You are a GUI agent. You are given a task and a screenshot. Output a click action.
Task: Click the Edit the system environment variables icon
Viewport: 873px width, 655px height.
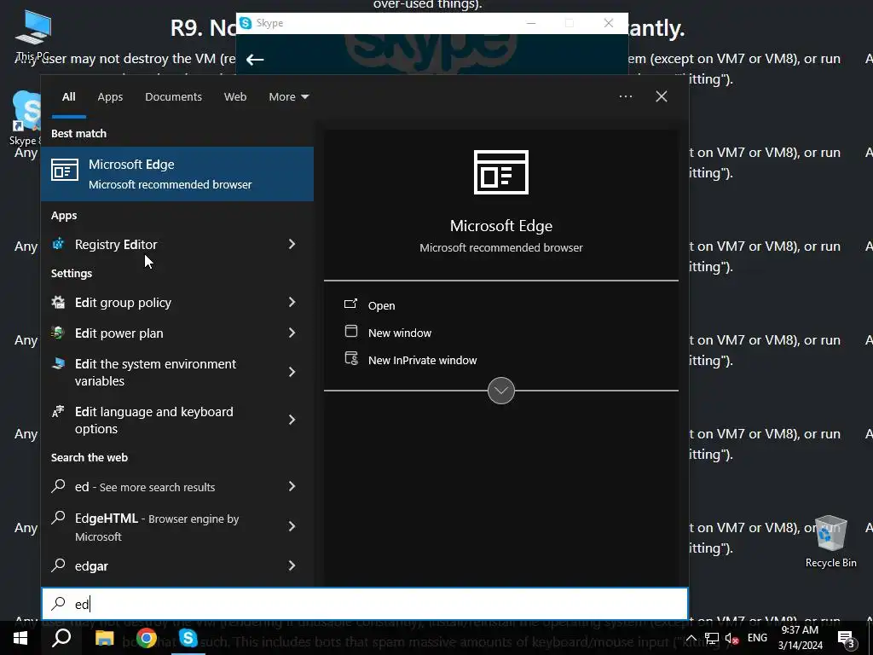(58, 363)
